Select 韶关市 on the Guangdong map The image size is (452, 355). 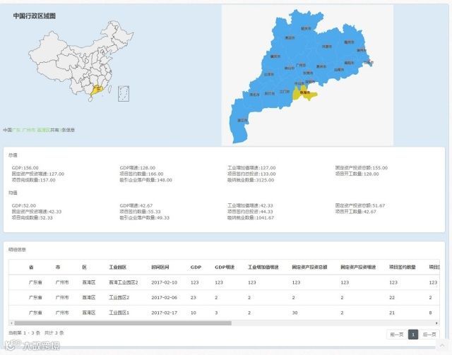click(306, 28)
